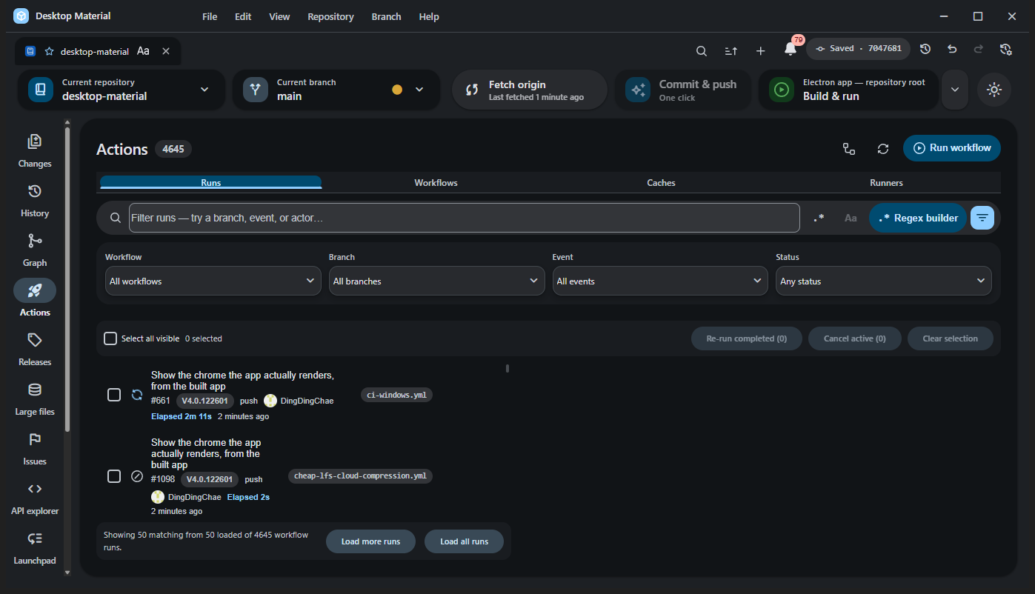Image resolution: width=1035 pixels, height=594 pixels.
Task: Toggle regex mode in filter bar
Action: 819,218
